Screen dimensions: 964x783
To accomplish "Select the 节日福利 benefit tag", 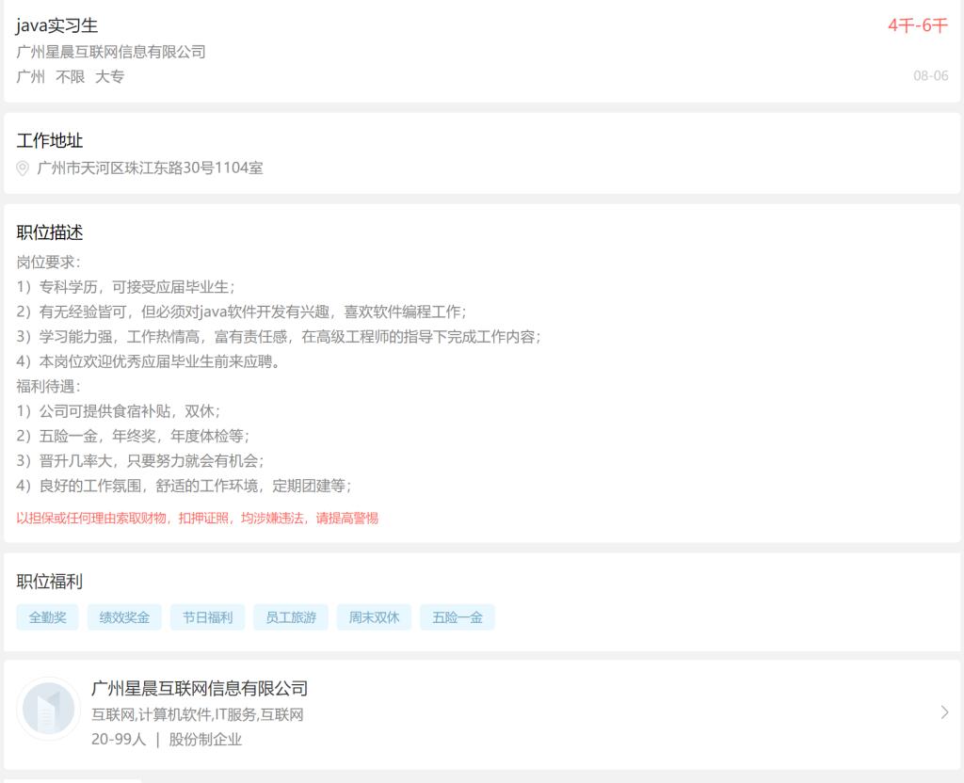I will [207, 617].
